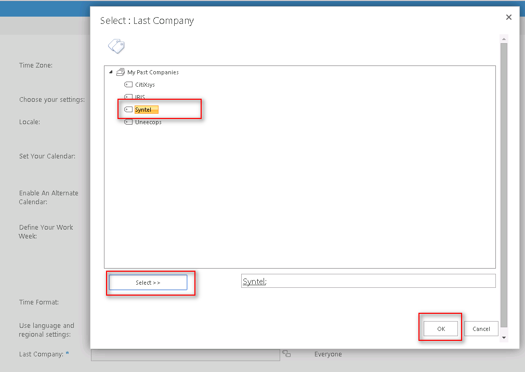Click the tag icon next to Syntel

[x=128, y=110]
